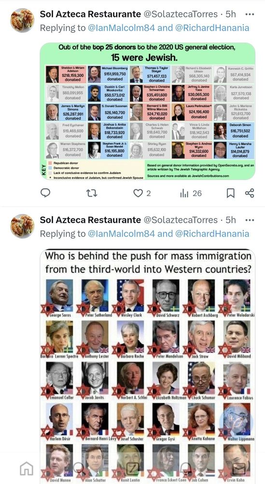Image resolution: width=265 pixels, height=484 pixels.
Task: Reply to the first tweet via the comment icon
Action: [x=45, y=193]
